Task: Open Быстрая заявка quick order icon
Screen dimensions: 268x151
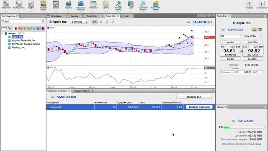Action: (44, 5)
